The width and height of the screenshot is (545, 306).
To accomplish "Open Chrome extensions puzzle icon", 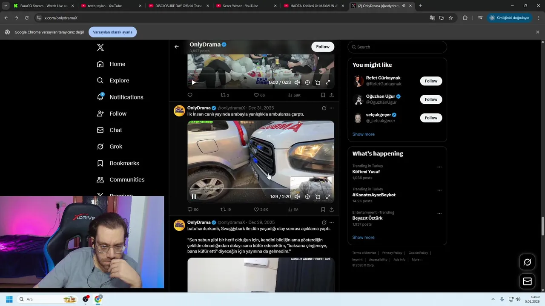I will (x=465, y=18).
